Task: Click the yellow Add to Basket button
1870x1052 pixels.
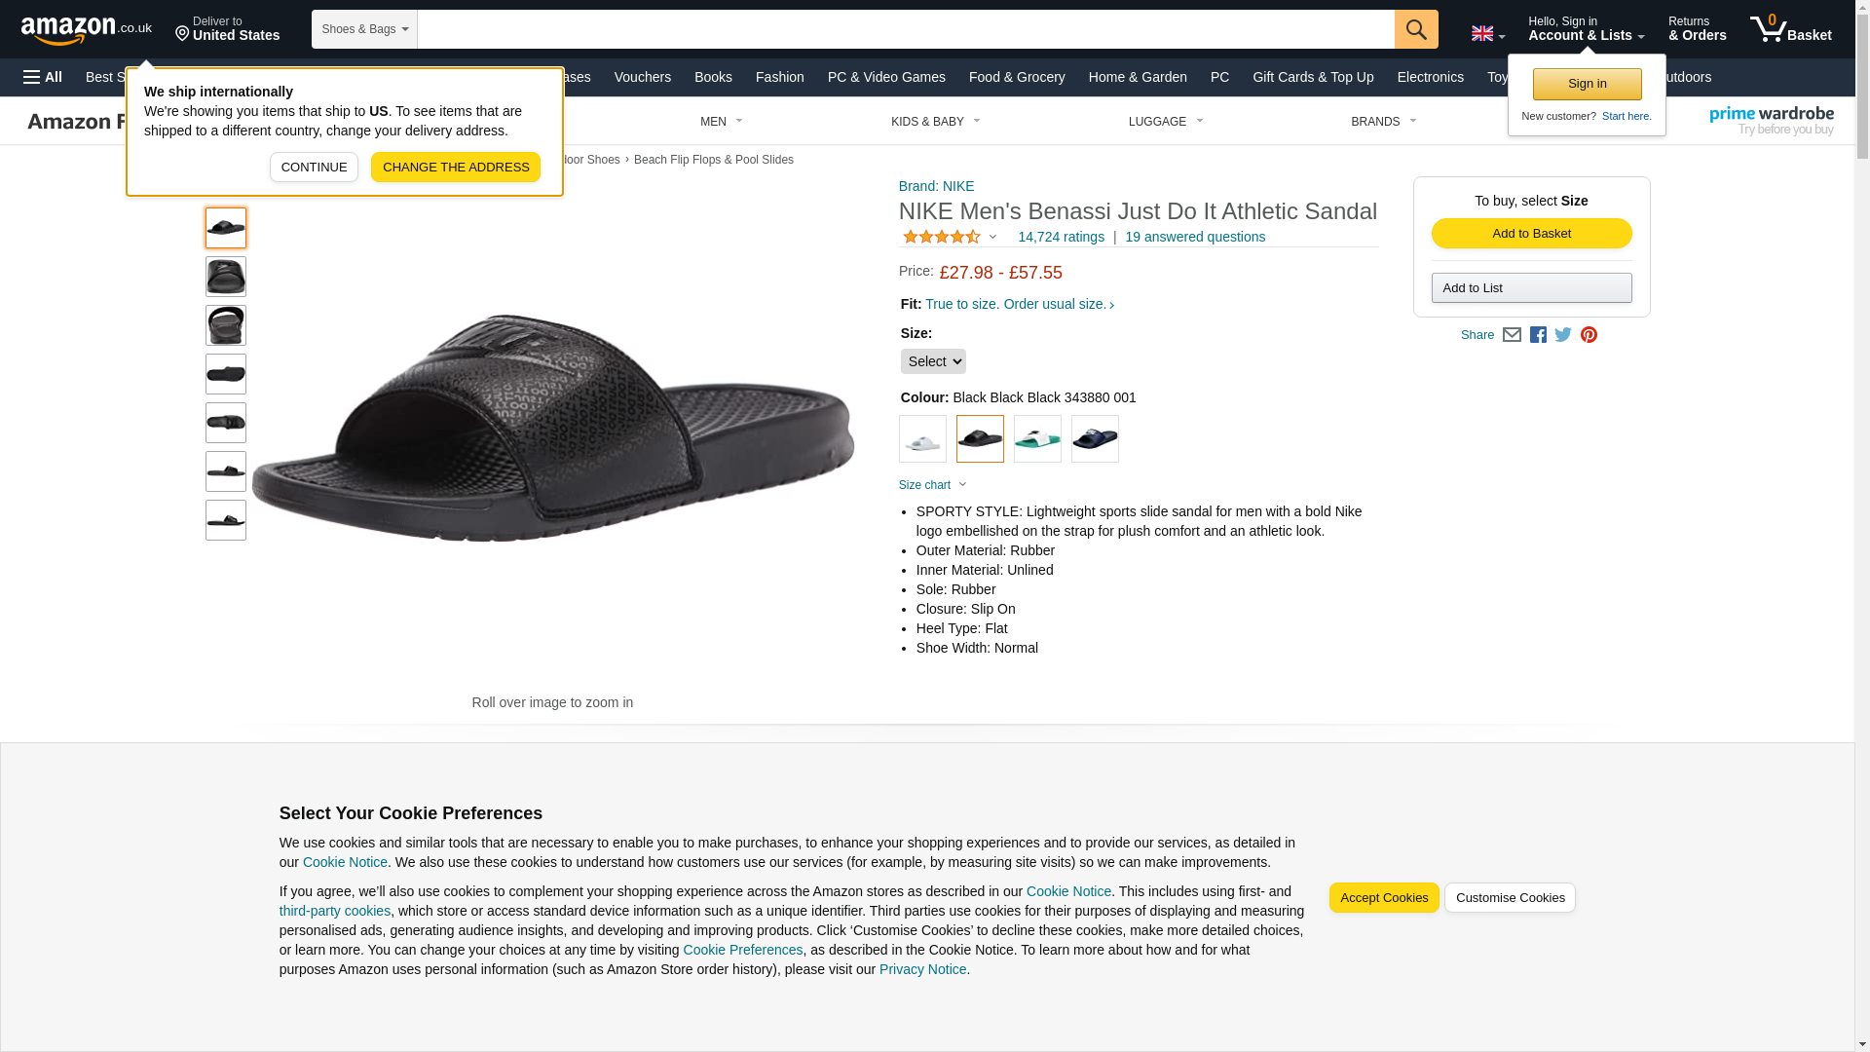Action: click(x=1531, y=234)
